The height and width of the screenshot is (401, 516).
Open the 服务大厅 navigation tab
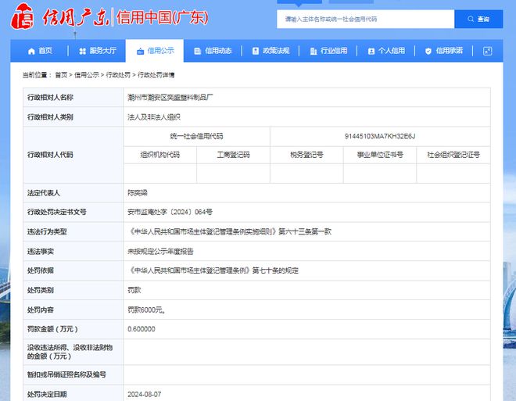click(98, 51)
